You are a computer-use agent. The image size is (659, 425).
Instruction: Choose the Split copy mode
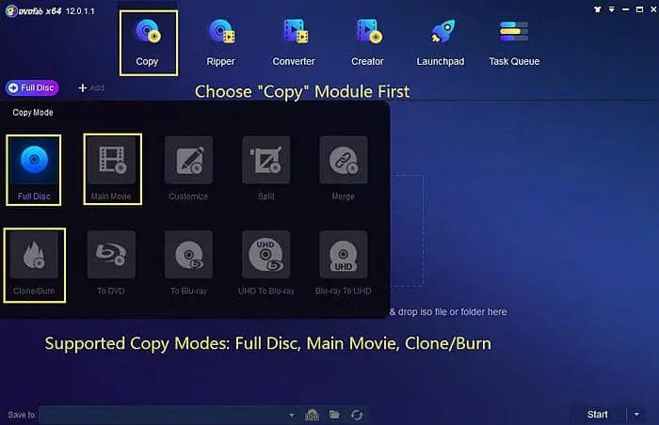266,169
